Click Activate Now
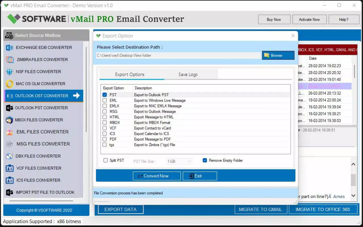 (309, 20)
